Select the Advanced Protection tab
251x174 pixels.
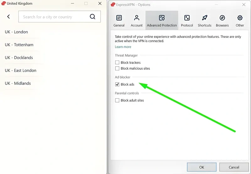[162, 21]
